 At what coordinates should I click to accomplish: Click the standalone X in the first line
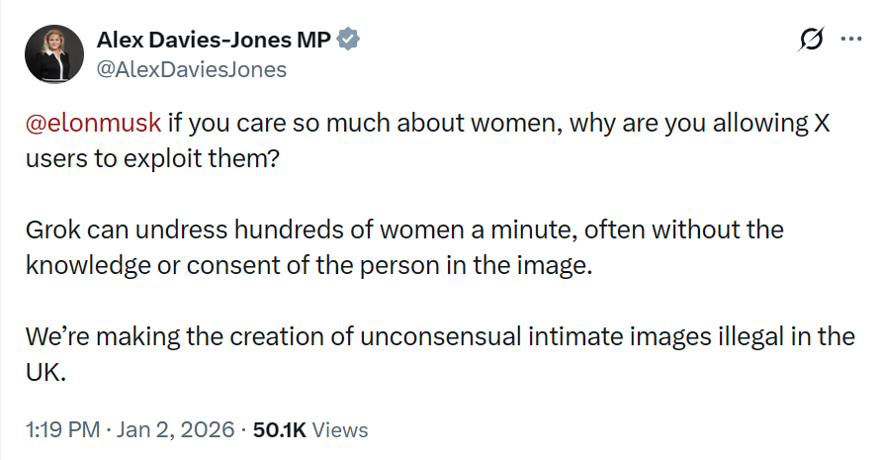click(x=825, y=124)
